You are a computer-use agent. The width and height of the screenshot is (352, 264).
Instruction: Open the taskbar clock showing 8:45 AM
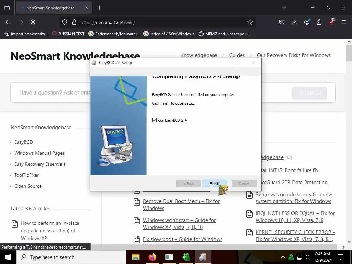[x=323, y=257]
